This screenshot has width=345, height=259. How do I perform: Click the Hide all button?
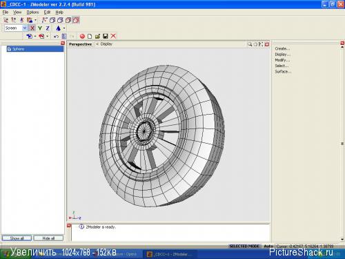tap(48, 238)
